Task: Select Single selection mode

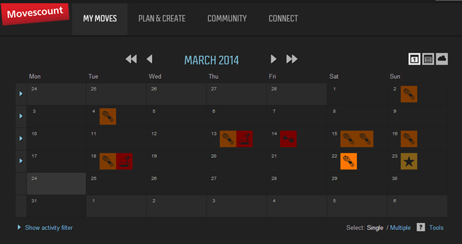Action: pyautogui.click(x=375, y=227)
